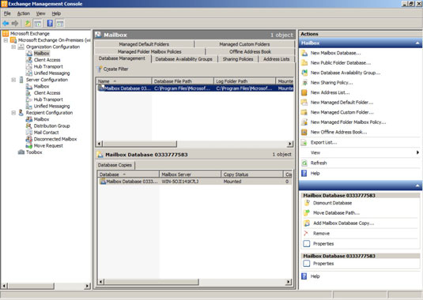The width and height of the screenshot is (423, 300).
Task: Click the Add Mailbox Database Copy icon
Action: tap(307, 223)
